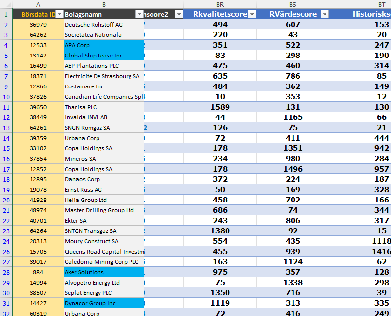The height and width of the screenshot is (316, 391).
Task: Select the Global Ship Lease Inc cell
Action: 104,56
